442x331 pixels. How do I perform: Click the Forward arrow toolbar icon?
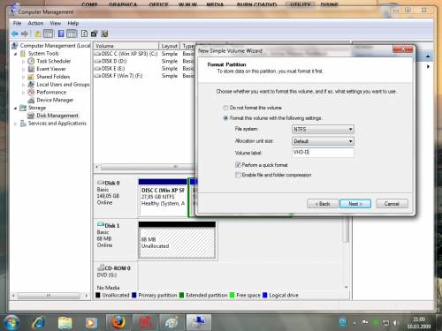(25, 34)
